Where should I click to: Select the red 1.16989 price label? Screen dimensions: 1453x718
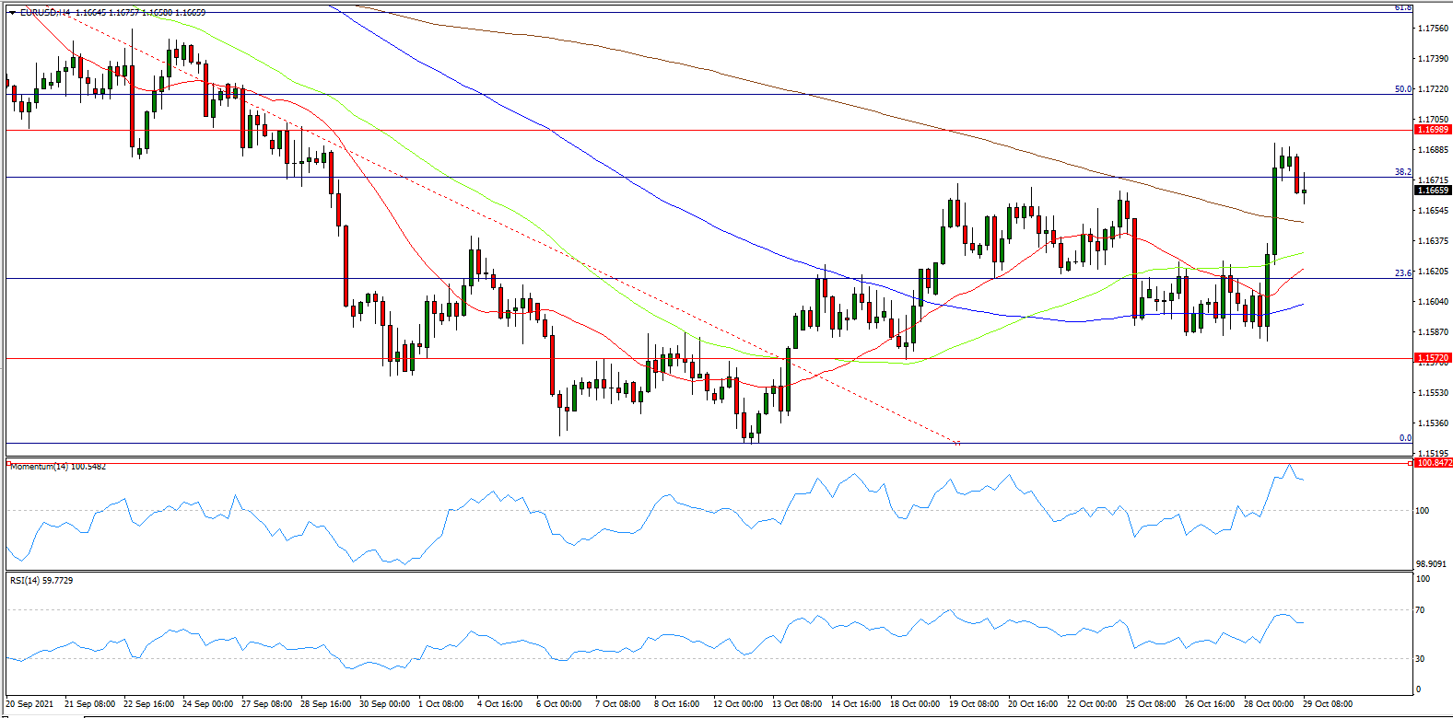pos(1433,130)
